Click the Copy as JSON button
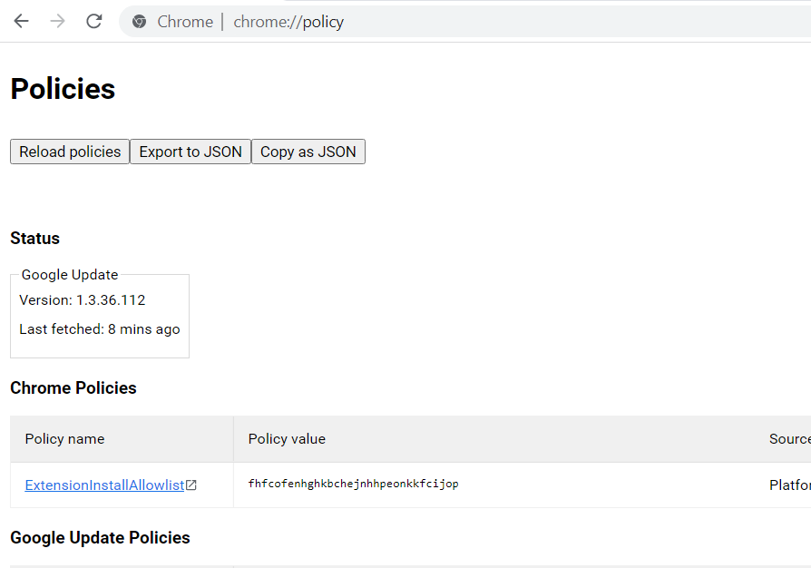This screenshot has width=811, height=568. point(308,152)
